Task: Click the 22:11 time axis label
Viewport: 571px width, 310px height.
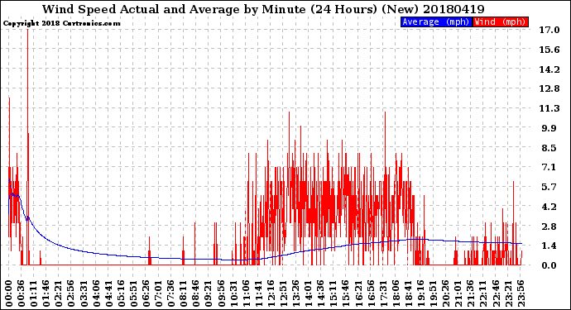Action: point(482,293)
